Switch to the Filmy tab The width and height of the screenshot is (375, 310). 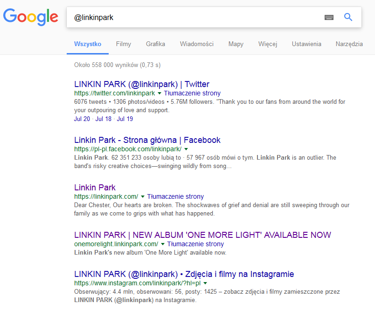coord(124,44)
